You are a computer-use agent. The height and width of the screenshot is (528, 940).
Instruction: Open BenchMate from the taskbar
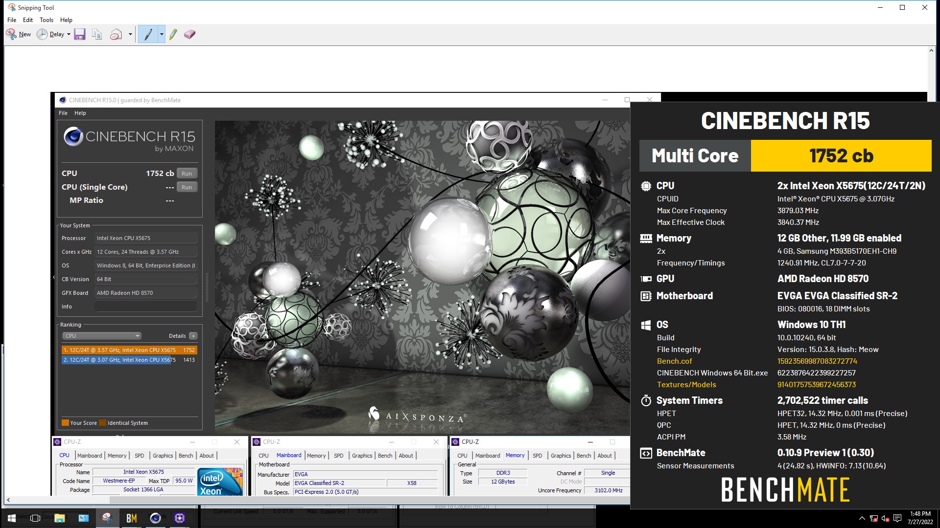[131, 518]
